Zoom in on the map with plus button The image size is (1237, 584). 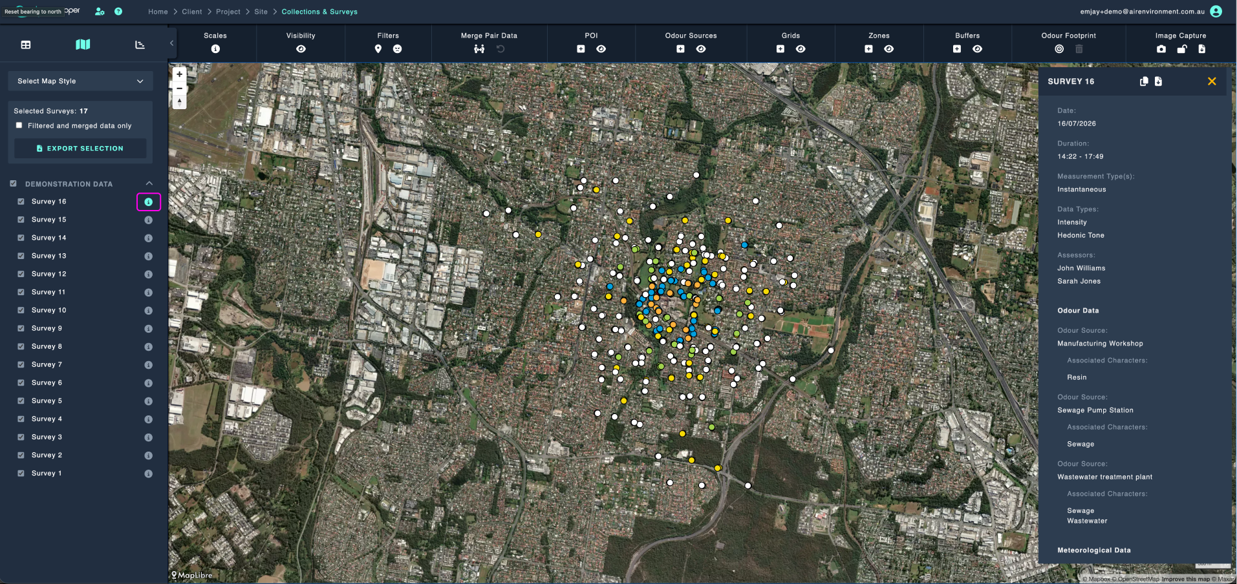coord(180,74)
